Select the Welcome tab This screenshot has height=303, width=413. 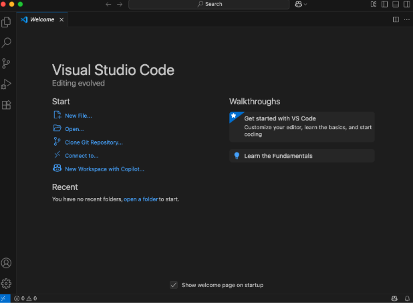click(x=41, y=19)
